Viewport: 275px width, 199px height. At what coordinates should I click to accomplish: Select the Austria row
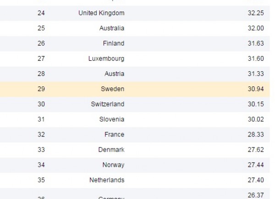click(135, 74)
